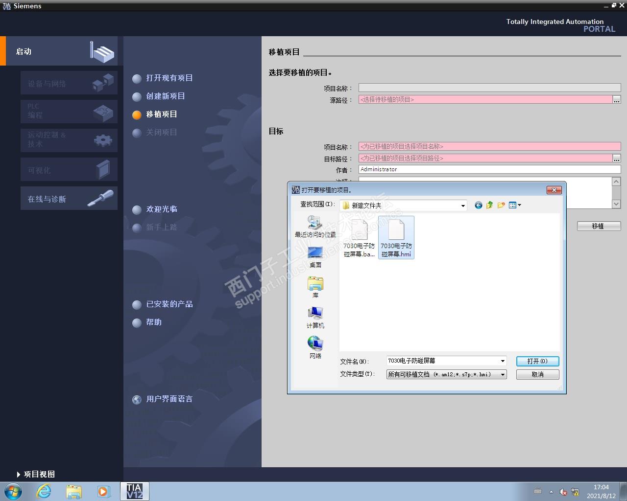Click the 目标路径 input field
This screenshot has width=627, height=501.
pyautogui.click(x=485, y=159)
